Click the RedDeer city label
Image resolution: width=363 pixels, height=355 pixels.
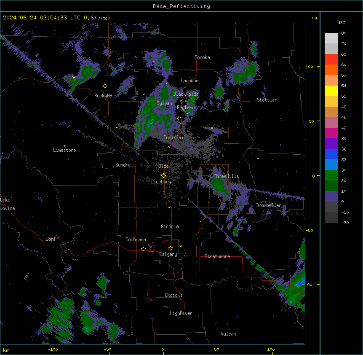[186, 108]
